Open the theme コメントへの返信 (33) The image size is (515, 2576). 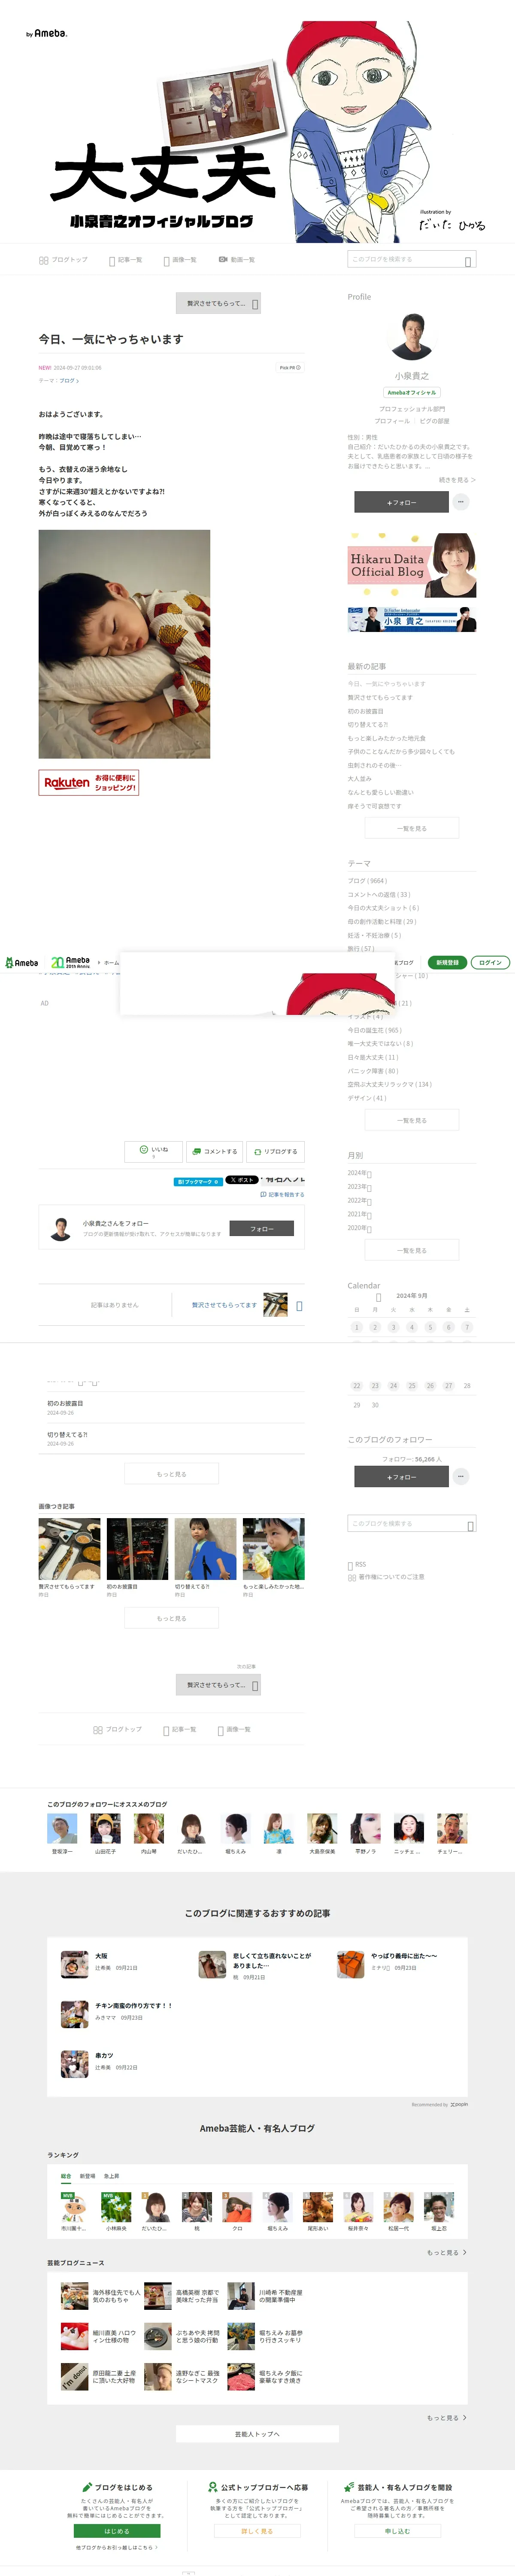(379, 895)
